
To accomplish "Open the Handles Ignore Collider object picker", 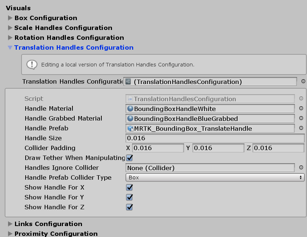I will click(x=301, y=168).
